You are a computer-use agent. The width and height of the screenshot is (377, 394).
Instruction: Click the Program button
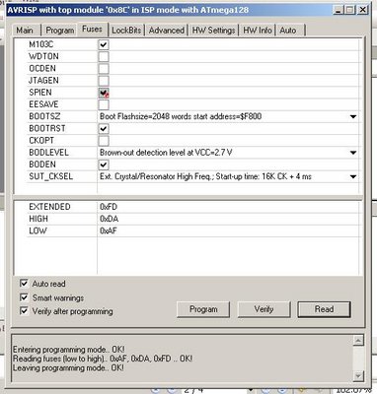pyautogui.click(x=203, y=309)
